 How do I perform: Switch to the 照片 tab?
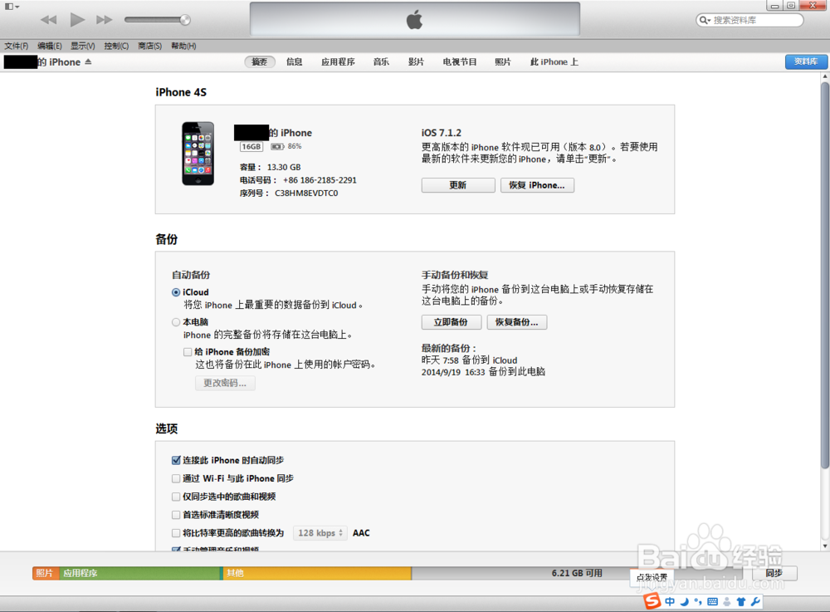tap(503, 62)
